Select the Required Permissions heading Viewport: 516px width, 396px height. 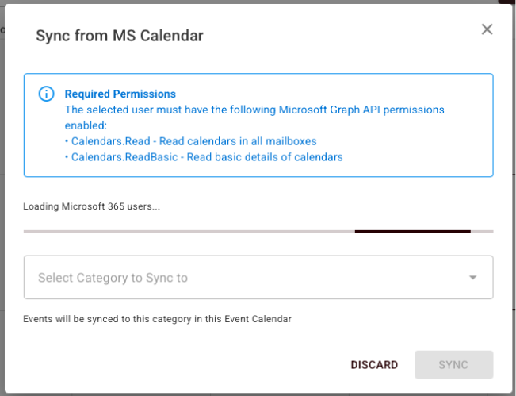point(120,94)
